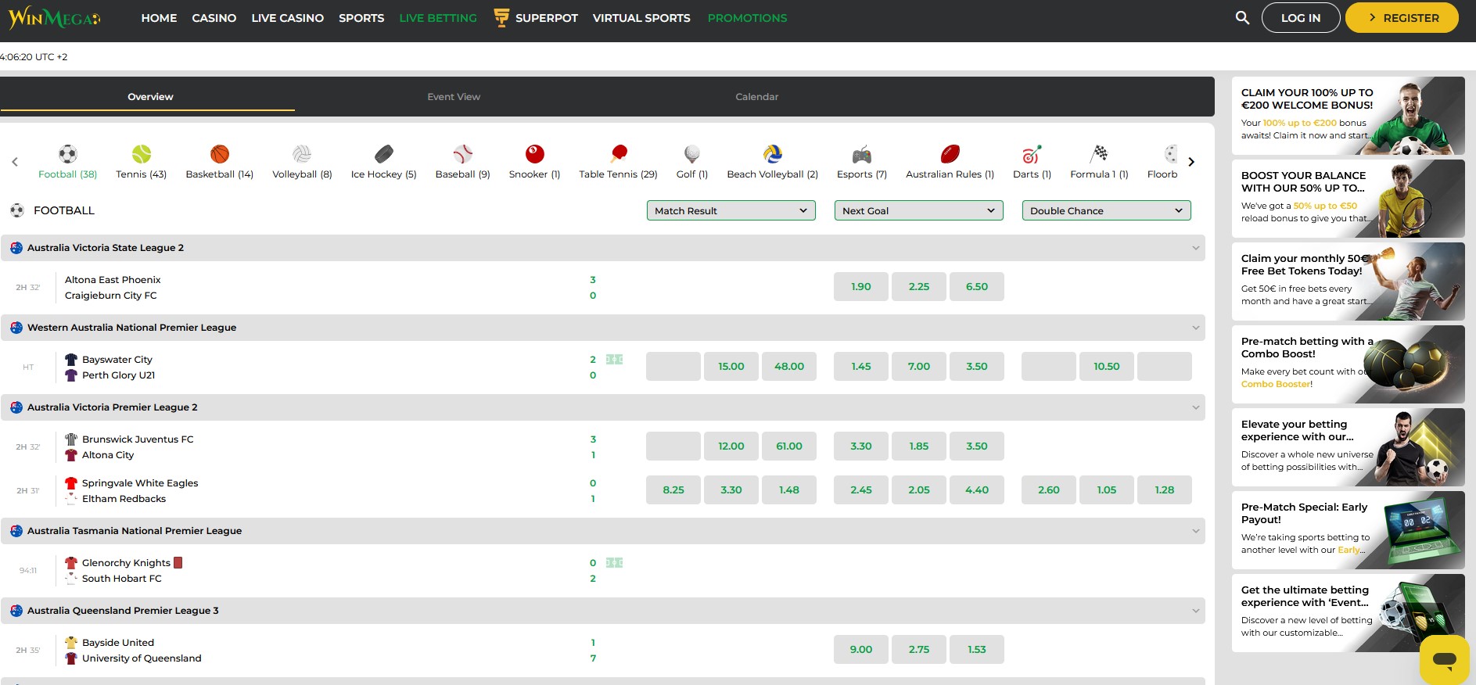Screen dimensions: 1476x685
Task: Open the search magnifier icon
Action: coord(1242,17)
